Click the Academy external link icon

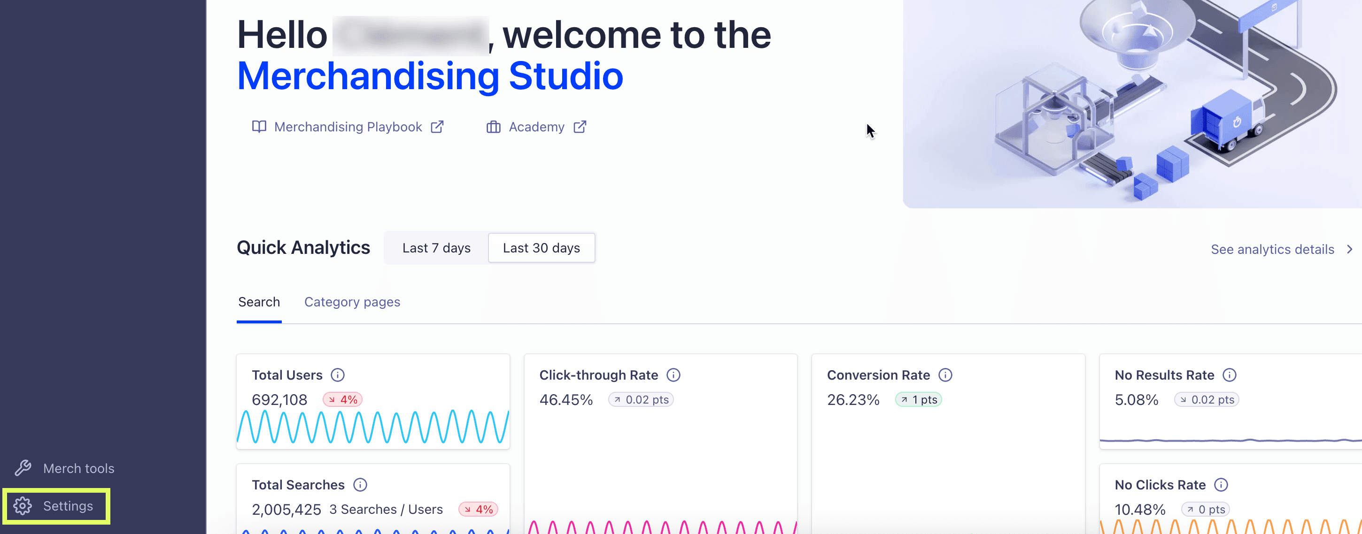click(580, 127)
